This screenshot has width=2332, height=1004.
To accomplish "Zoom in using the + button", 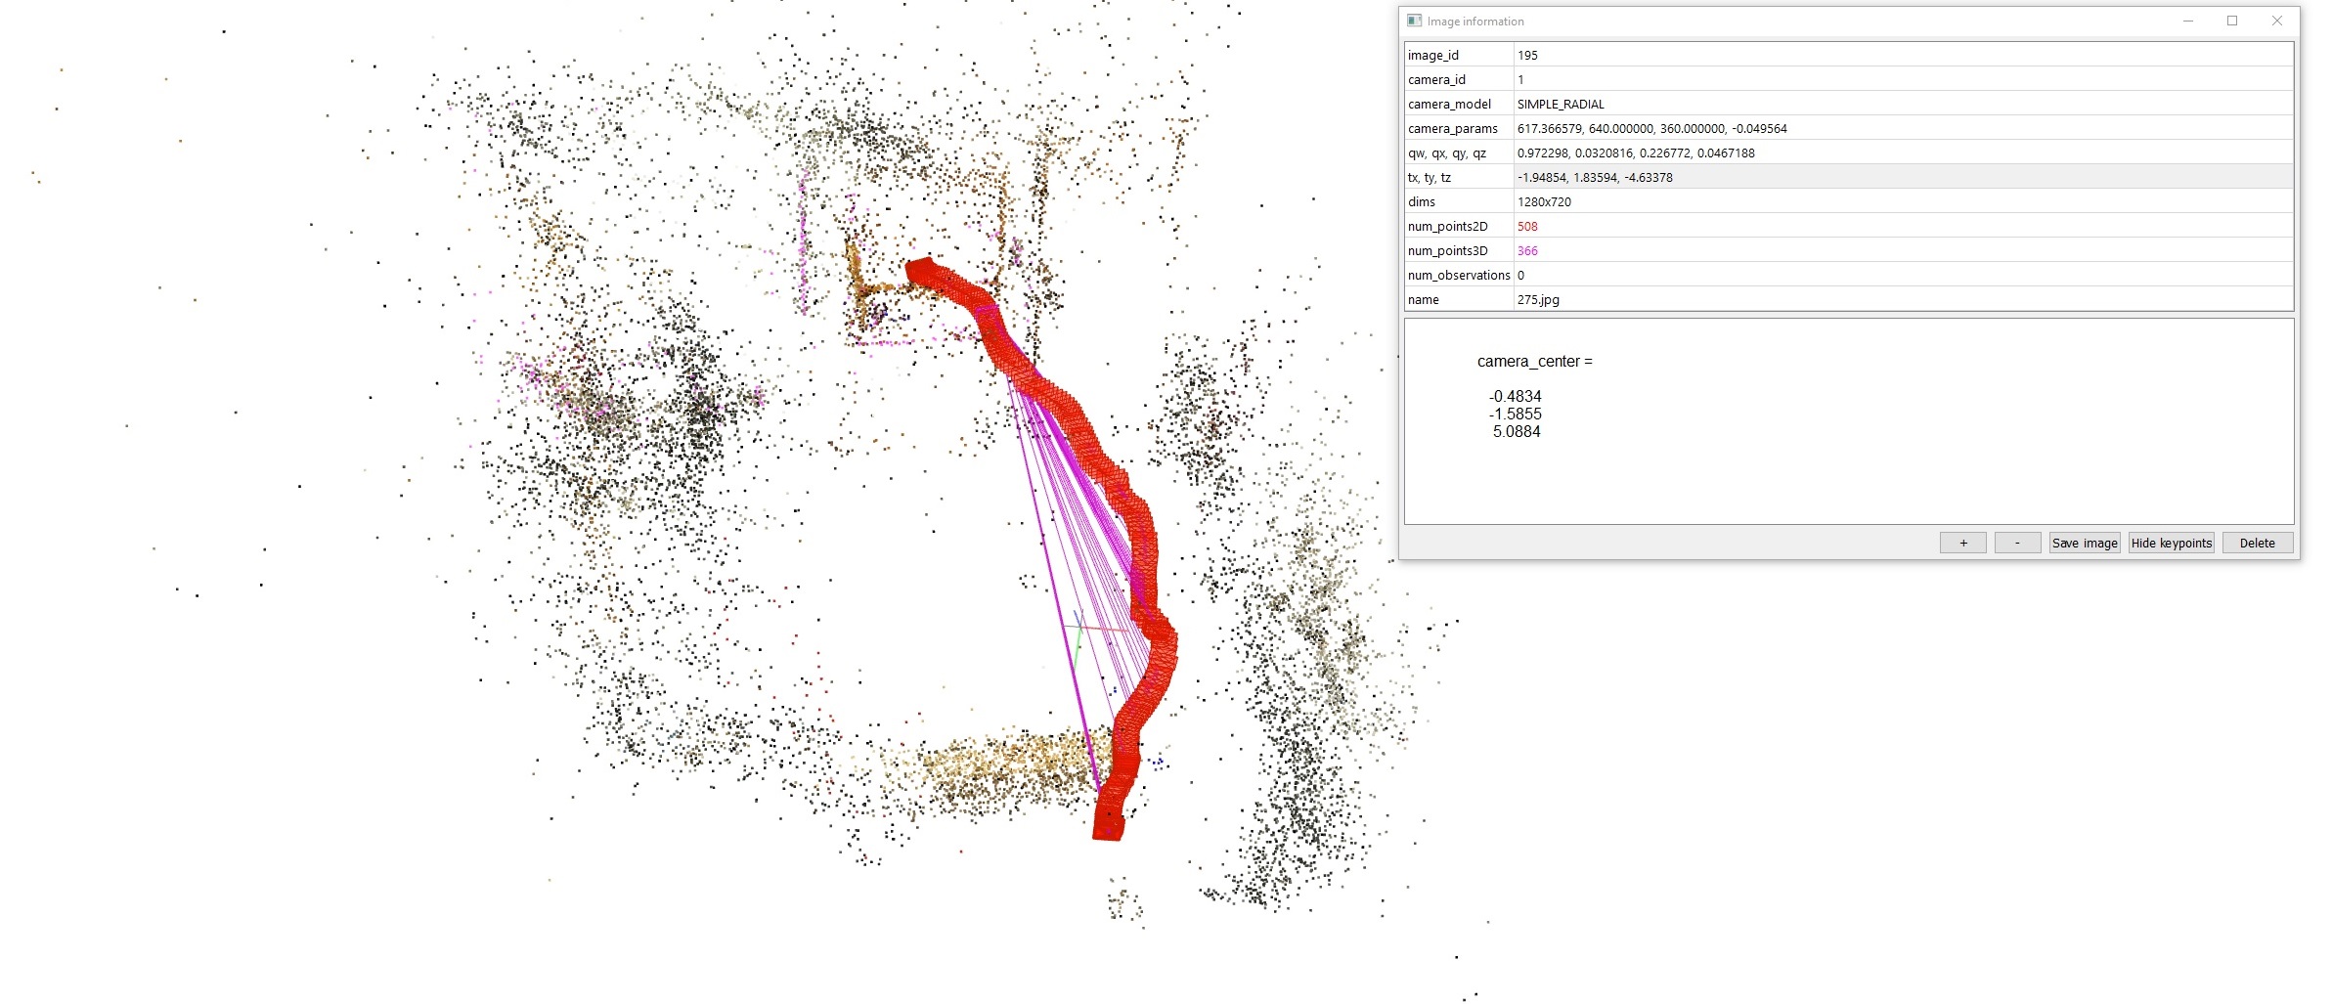I will click(x=1962, y=543).
